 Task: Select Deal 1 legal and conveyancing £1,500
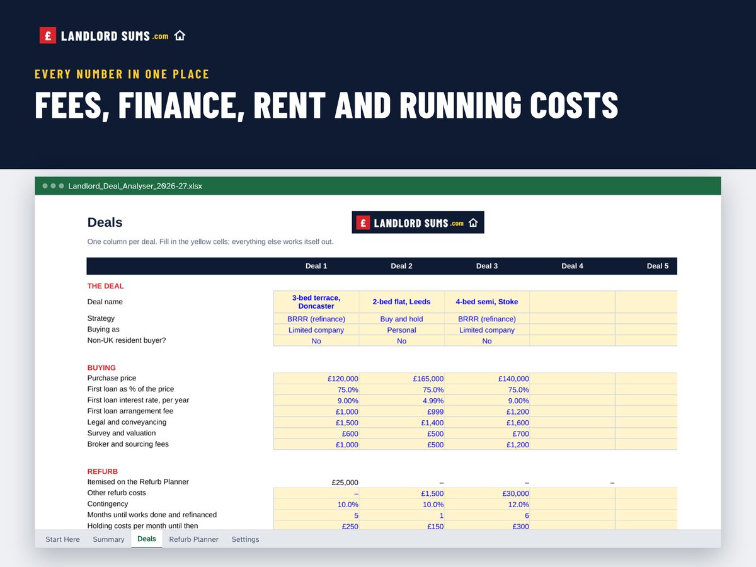click(316, 423)
